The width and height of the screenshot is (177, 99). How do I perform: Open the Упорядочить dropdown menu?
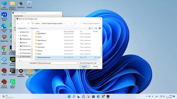[22, 28]
